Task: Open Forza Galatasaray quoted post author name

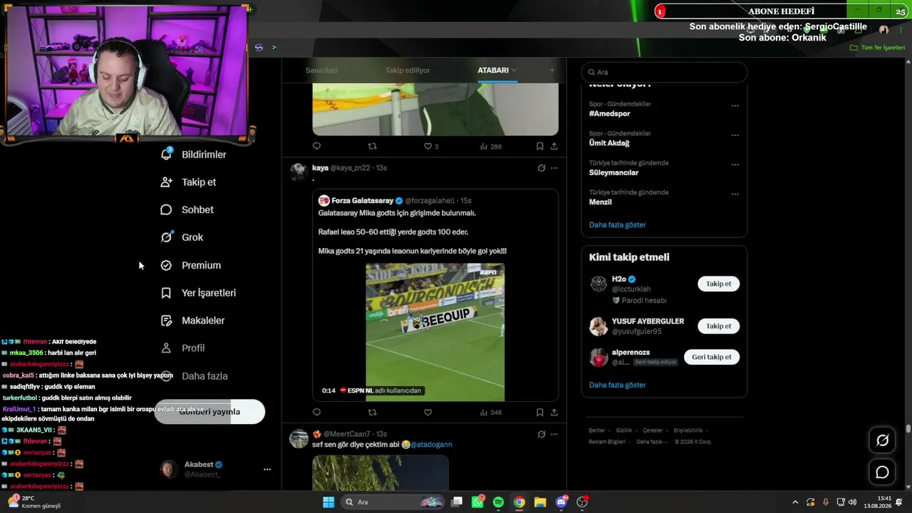Action: tap(363, 201)
